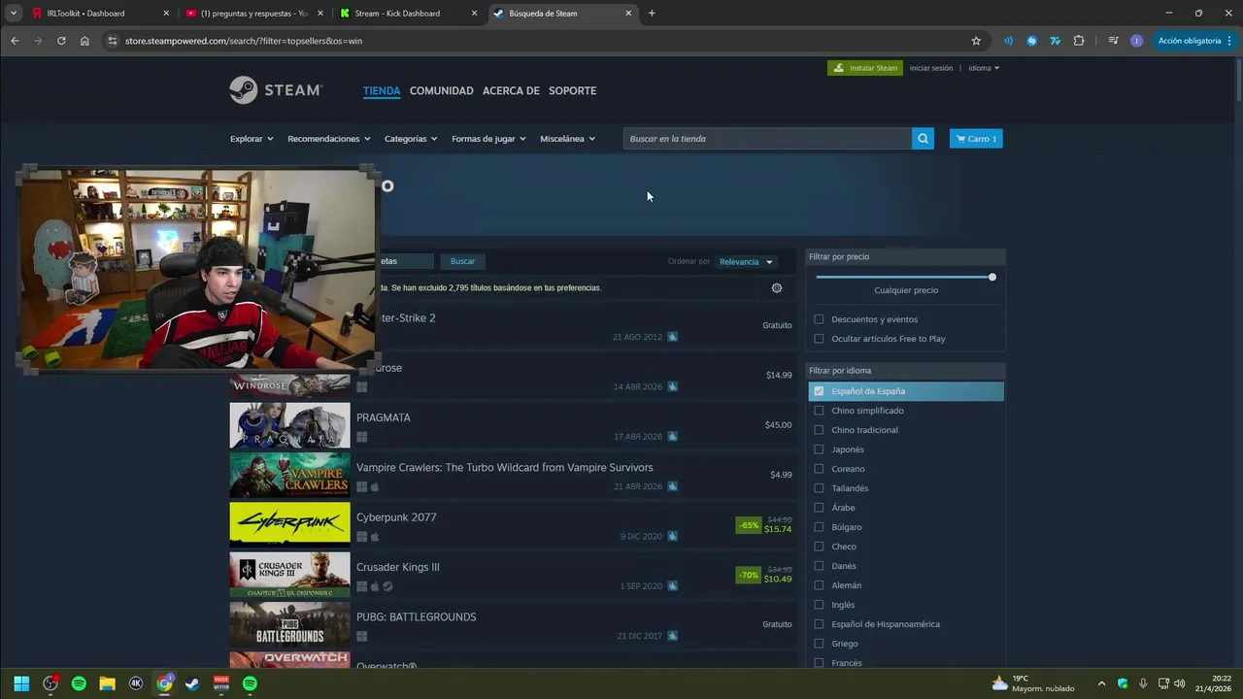Open the Windows Start menu
1243x699 pixels.
pos(21,683)
